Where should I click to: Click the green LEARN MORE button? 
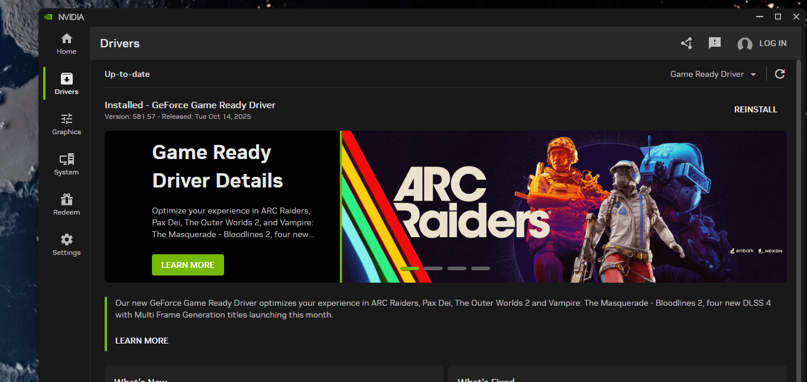[x=188, y=265]
